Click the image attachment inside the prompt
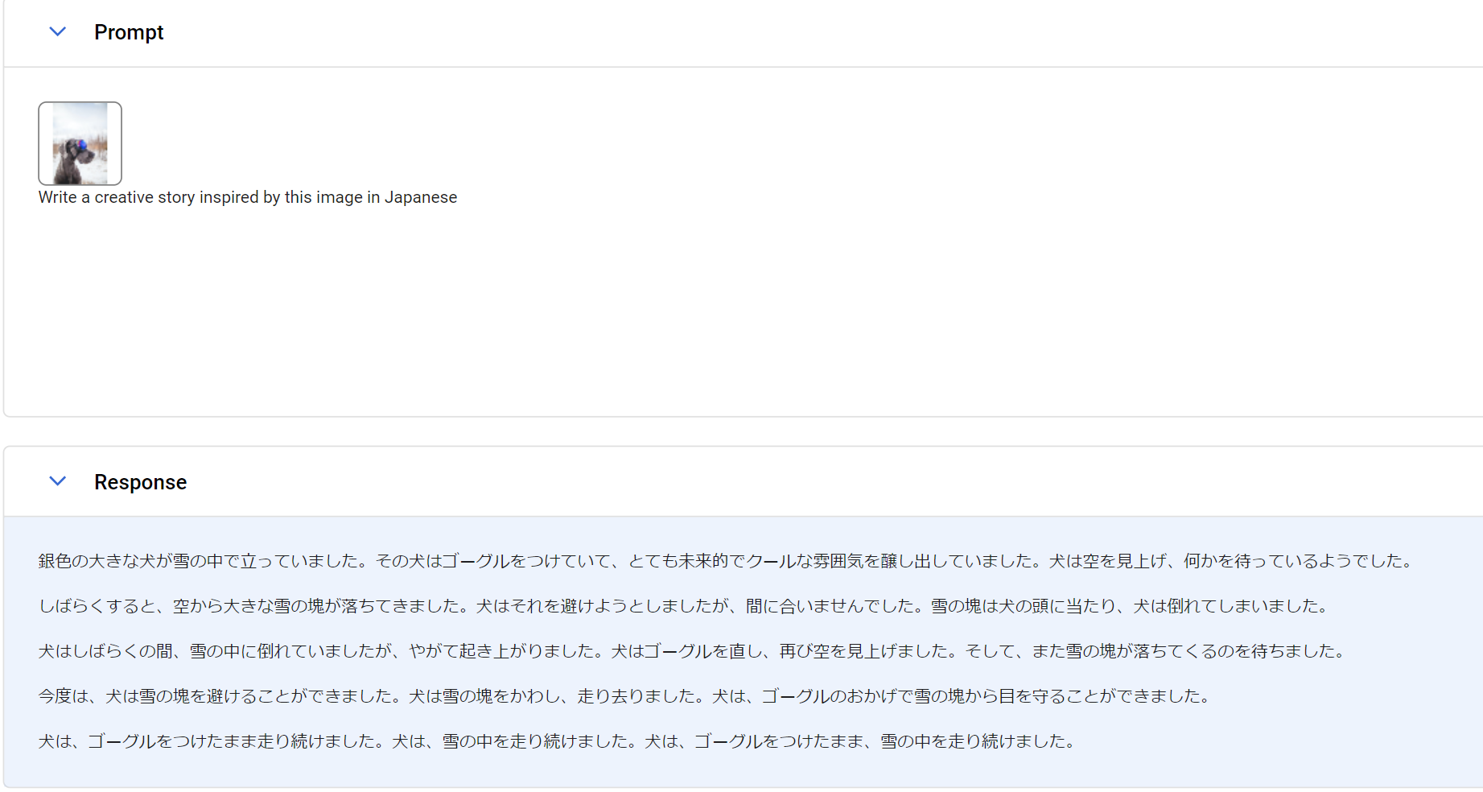 (80, 143)
